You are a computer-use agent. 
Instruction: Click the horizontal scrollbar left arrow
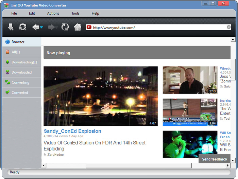click(44, 165)
